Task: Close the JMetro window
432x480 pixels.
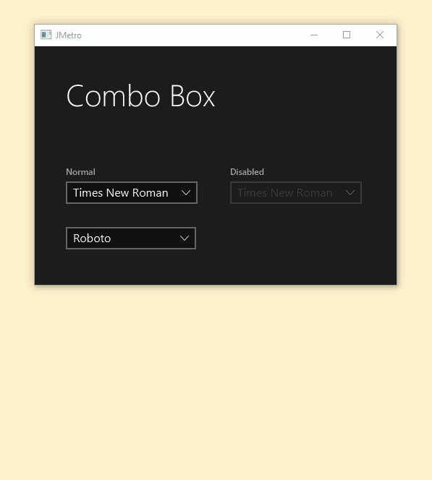Action: click(380, 35)
